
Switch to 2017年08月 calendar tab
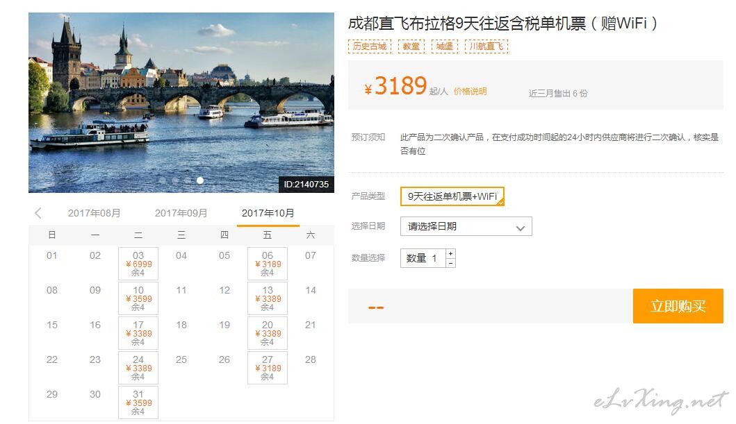(94, 213)
